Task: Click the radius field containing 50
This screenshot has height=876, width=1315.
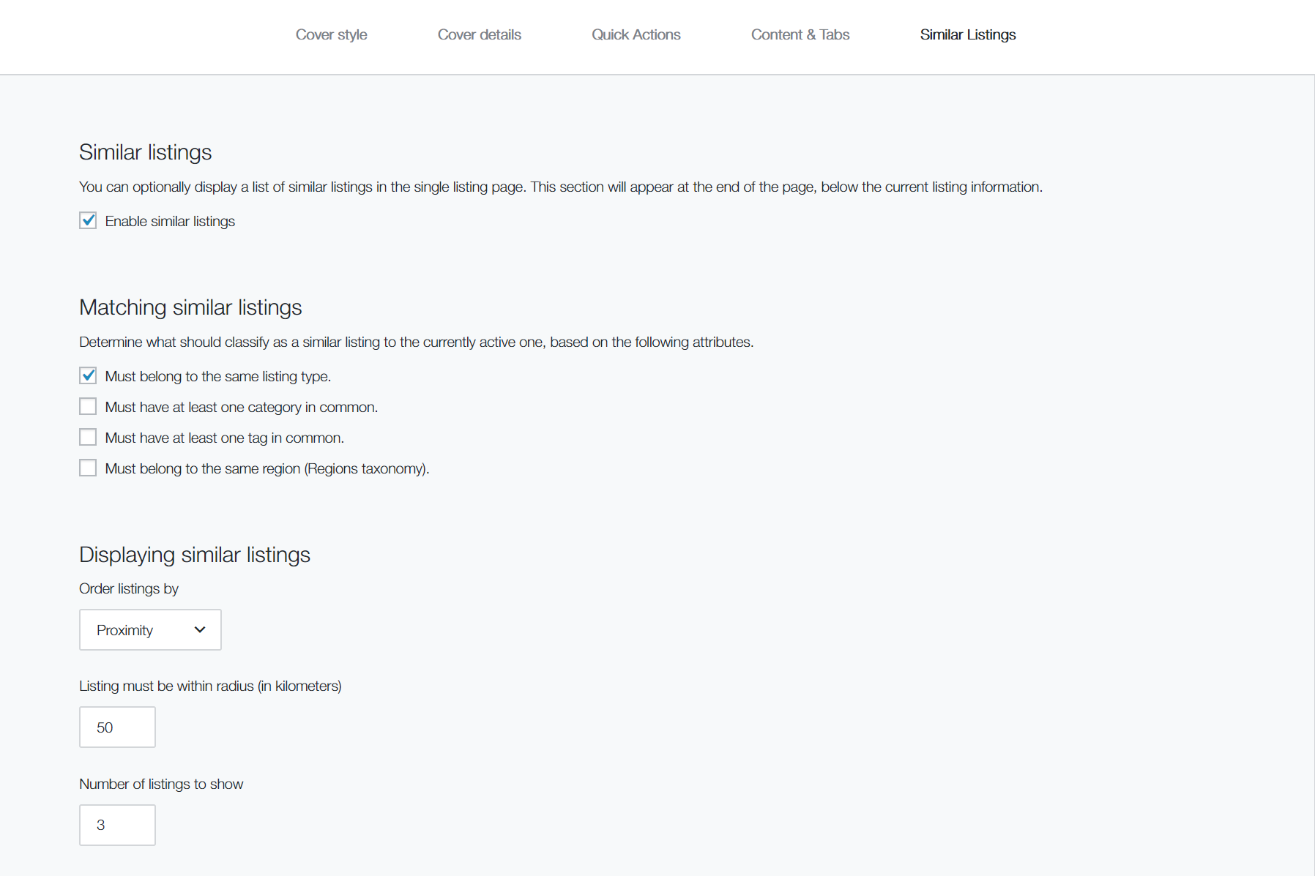Action: (x=117, y=727)
